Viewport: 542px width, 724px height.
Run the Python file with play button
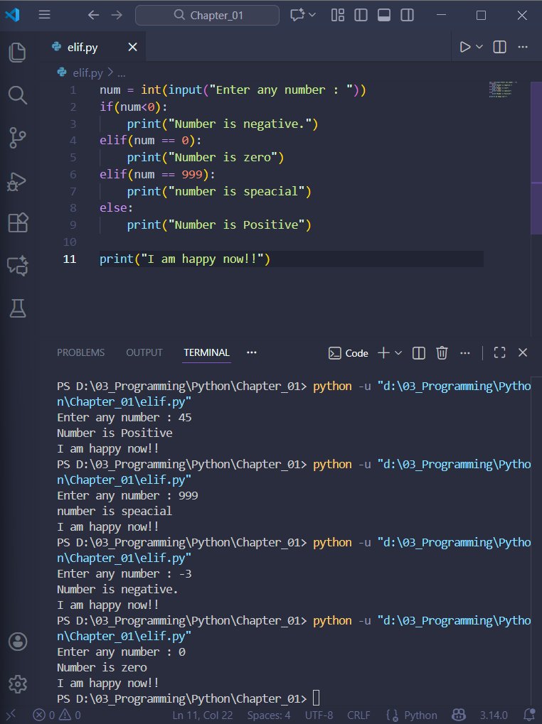tap(465, 47)
